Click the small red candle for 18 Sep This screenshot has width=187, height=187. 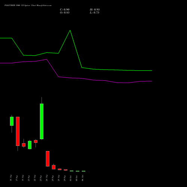pyautogui.click(x=24, y=145)
